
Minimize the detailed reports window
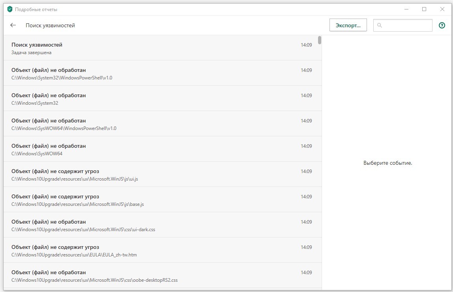click(406, 9)
